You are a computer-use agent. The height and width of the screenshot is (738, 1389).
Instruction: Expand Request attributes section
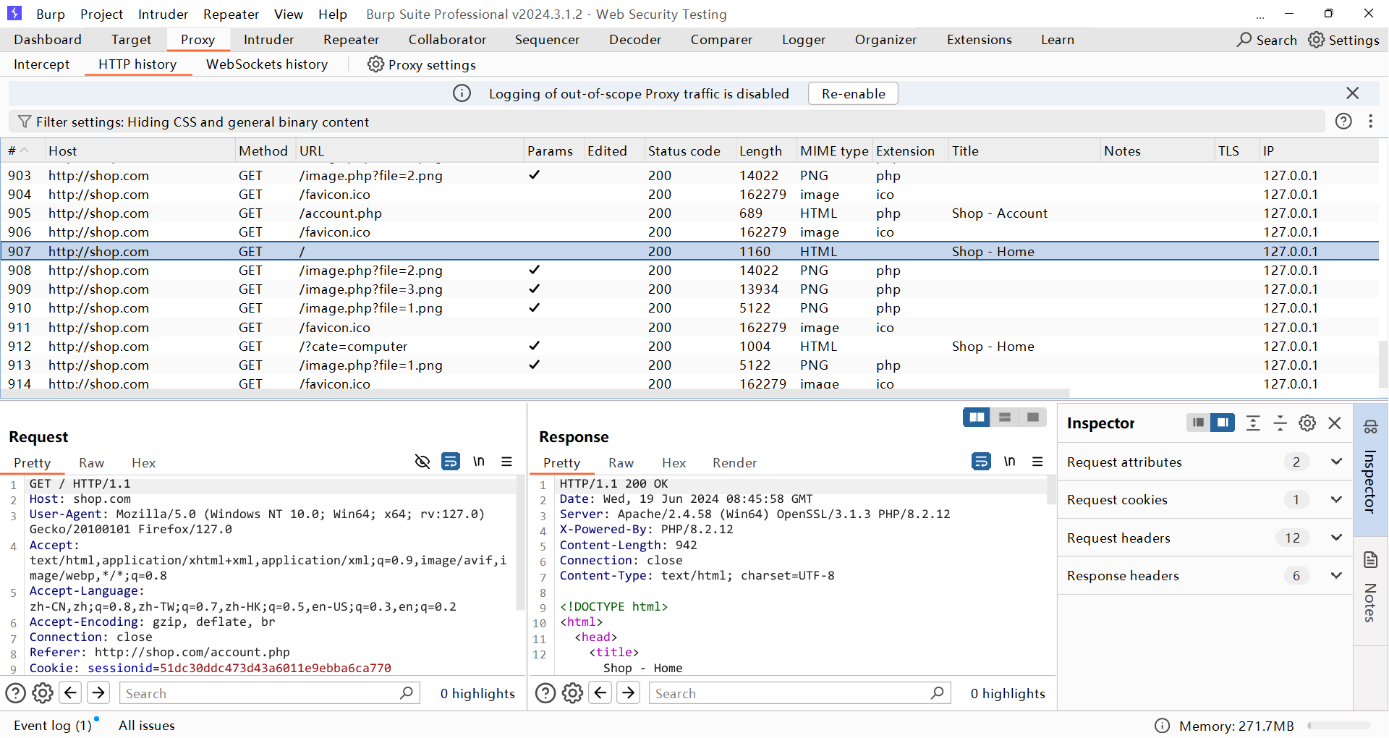point(1335,462)
